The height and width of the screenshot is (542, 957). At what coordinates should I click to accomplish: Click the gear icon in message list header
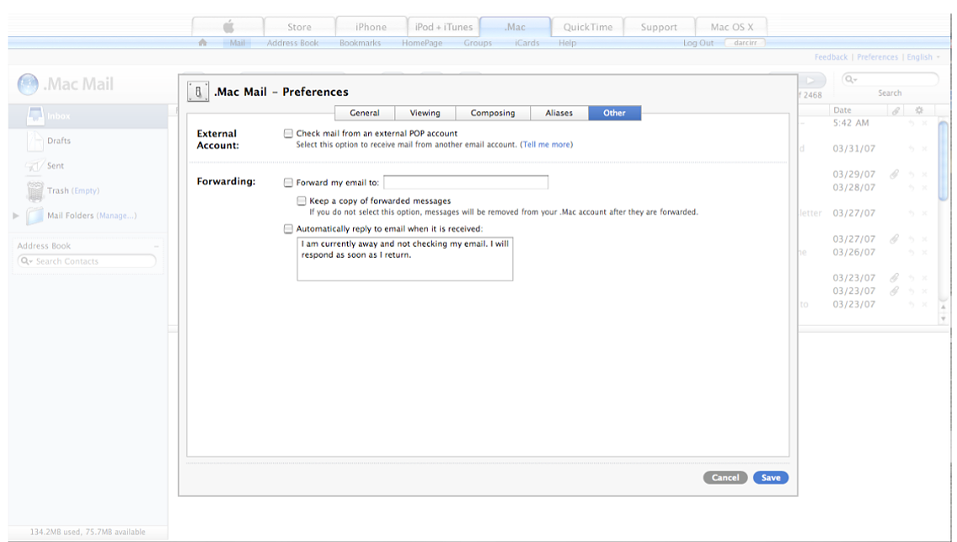(919, 110)
